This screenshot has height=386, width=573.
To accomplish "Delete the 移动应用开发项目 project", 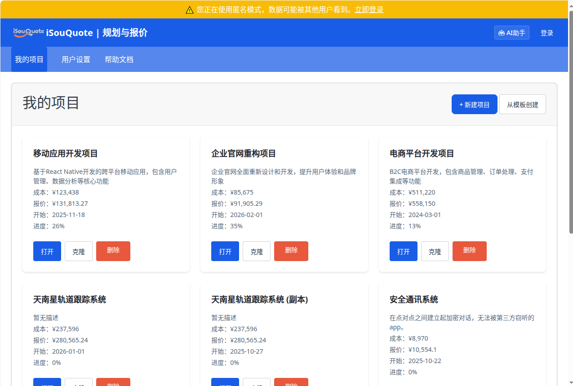I will pyautogui.click(x=113, y=251).
